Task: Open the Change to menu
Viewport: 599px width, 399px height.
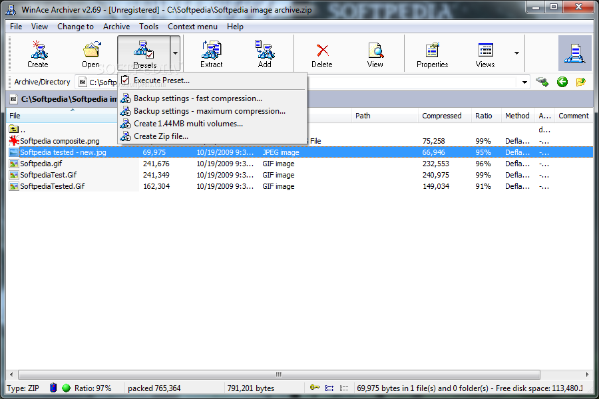Action: pyautogui.click(x=75, y=27)
